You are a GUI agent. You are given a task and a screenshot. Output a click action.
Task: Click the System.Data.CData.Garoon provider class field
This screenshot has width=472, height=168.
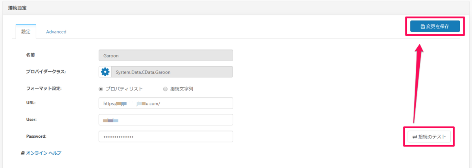pyautogui.click(x=171, y=72)
